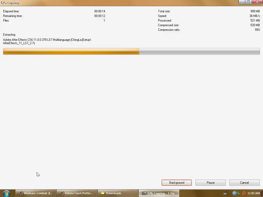Click the Elapsed time value 00:00:14
The image size is (263, 197).
click(x=100, y=11)
